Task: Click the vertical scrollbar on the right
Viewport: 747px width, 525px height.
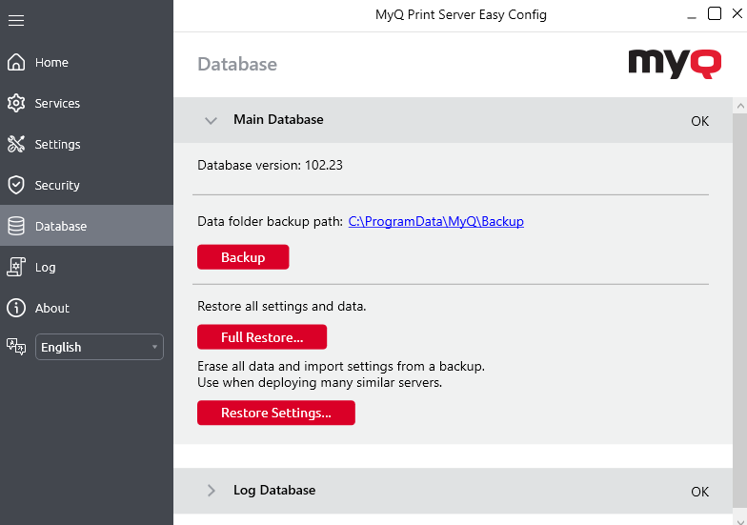Action: [739, 286]
